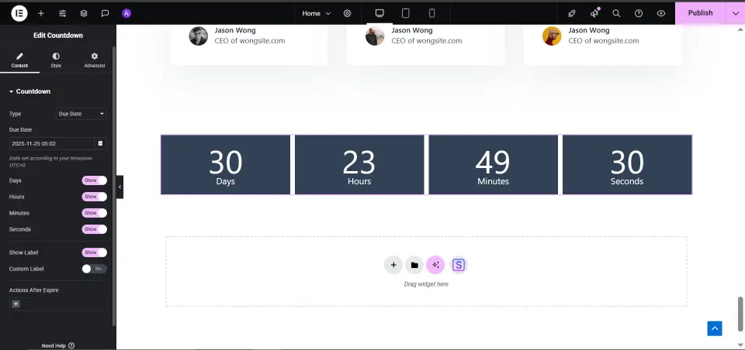The image size is (745, 350).
Task: Click the canvas add new container plus
Action: 393,265
